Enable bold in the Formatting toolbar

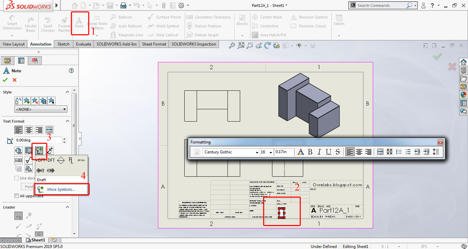click(x=310, y=152)
